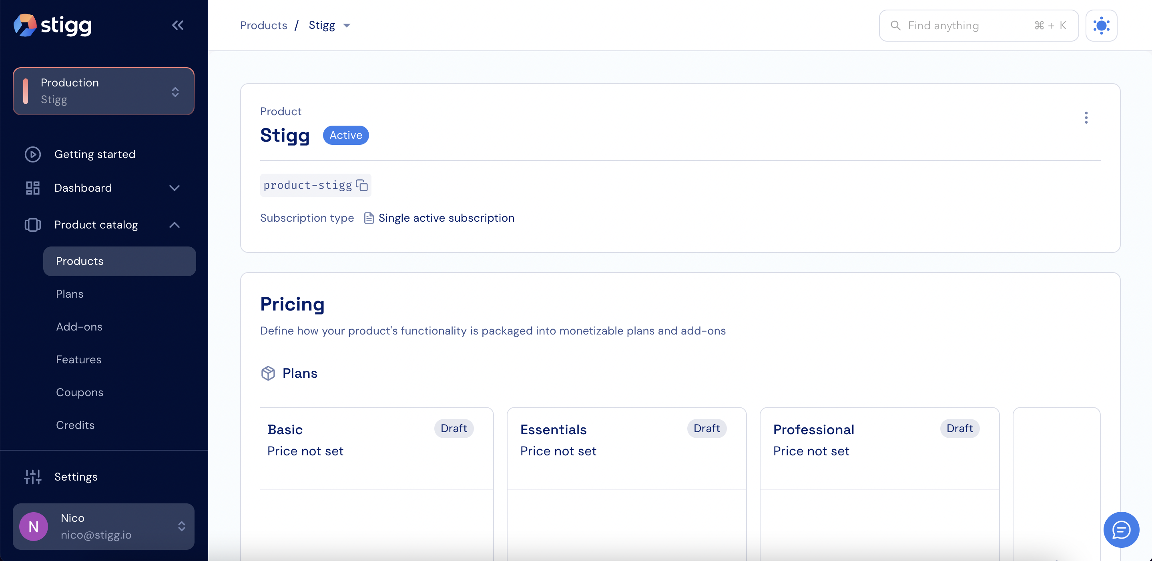Open the Stigg breadcrumb dropdown arrow

tap(347, 26)
